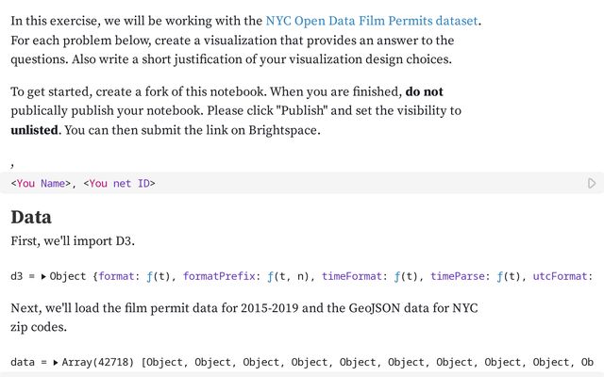604x377 pixels.
Task: Click the "In this exercise" intro paragraph
Action: pos(245,40)
